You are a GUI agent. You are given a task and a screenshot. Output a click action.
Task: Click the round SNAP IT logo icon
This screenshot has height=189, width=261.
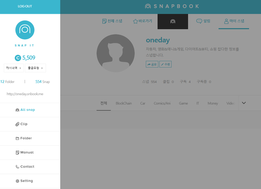click(x=25, y=30)
